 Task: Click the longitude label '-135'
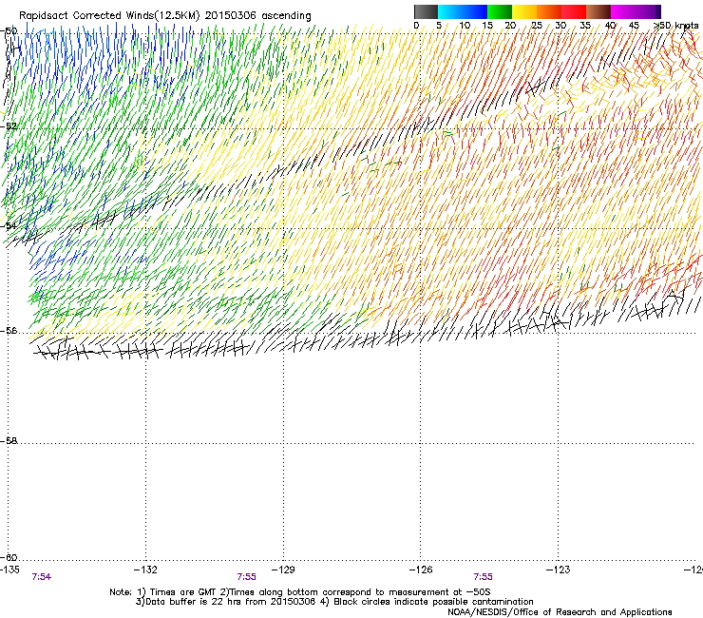pos(9,570)
